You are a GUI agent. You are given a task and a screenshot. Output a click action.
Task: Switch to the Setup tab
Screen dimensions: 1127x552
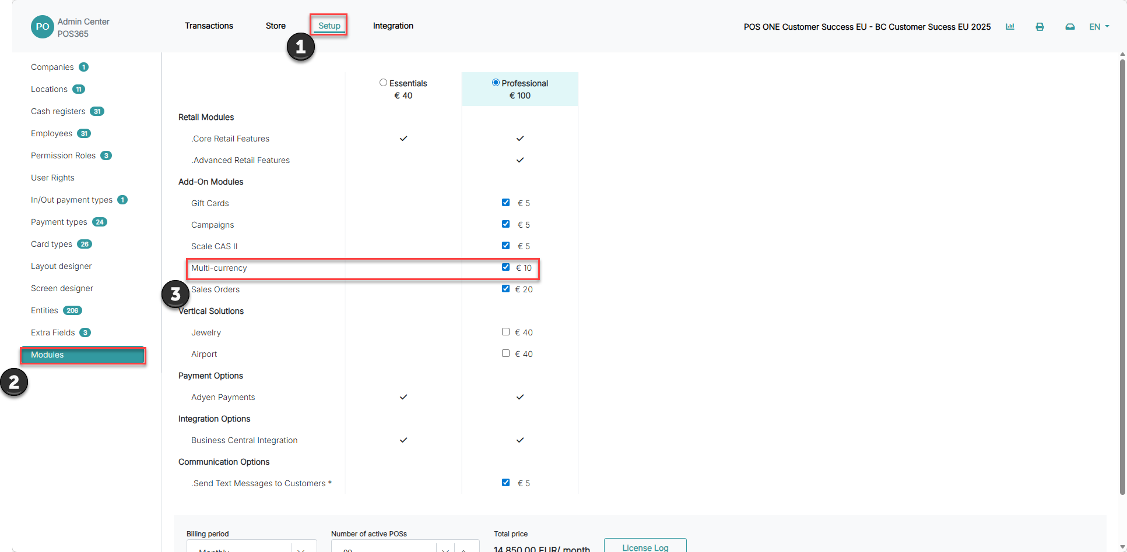(x=329, y=26)
